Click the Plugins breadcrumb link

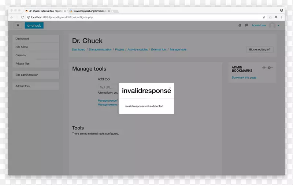(x=119, y=49)
